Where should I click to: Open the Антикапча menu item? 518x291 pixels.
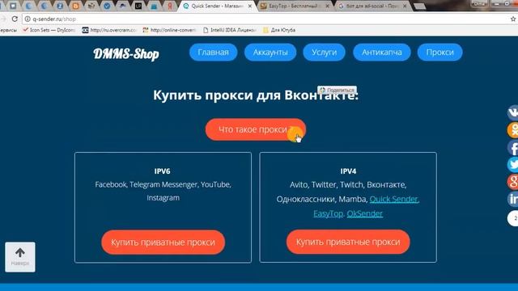coord(381,52)
